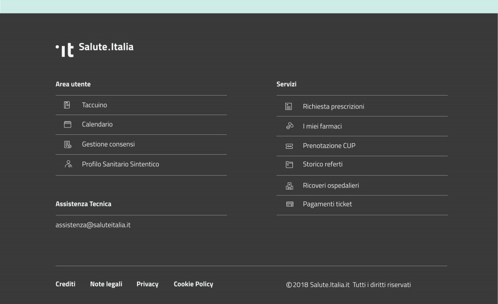Click the Taccuino notebook icon
The image size is (498, 304).
pos(67,105)
